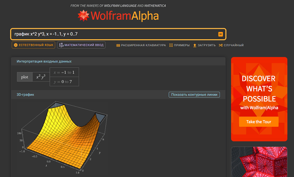The height and width of the screenshot is (177, 294).
Task: Click the 3D plot image of x^2 y^3
Action: (63, 138)
